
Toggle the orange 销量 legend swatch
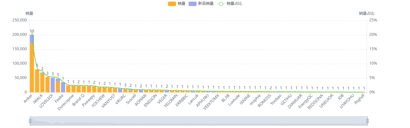pyautogui.click(x=172, y=4)
